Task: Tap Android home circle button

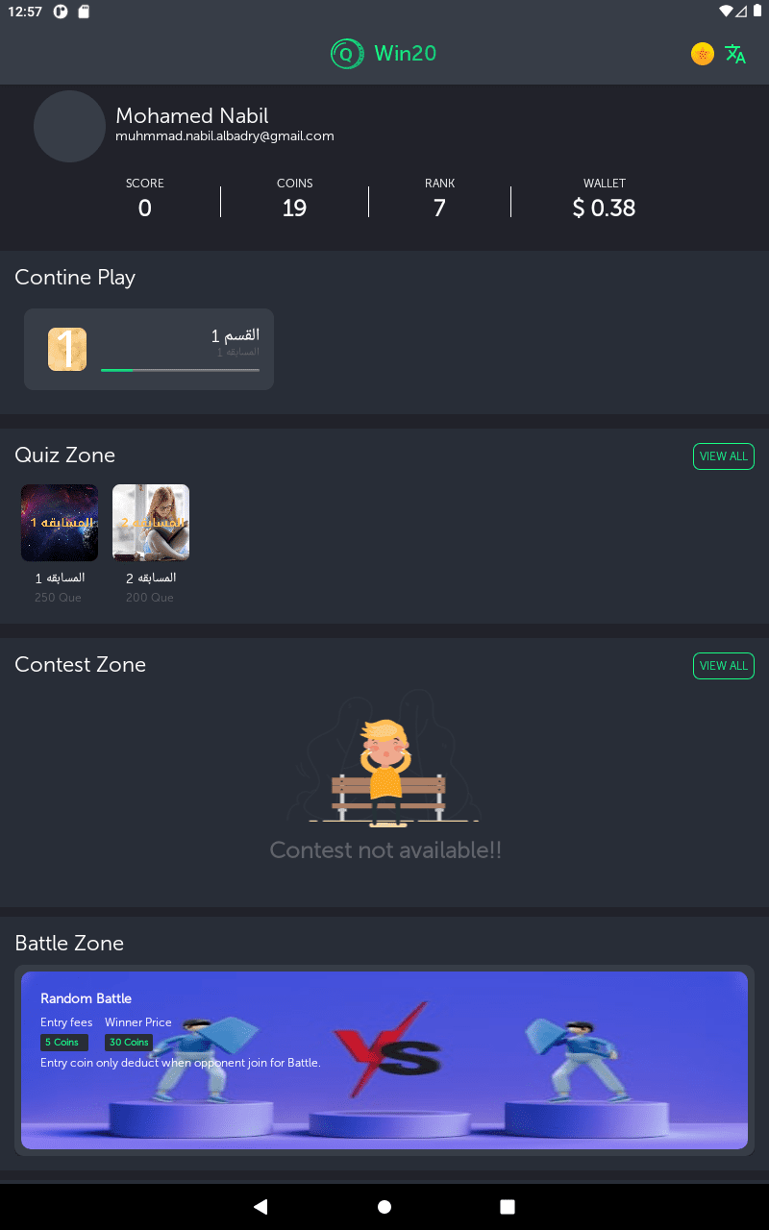Action: tap(384, 1207)
